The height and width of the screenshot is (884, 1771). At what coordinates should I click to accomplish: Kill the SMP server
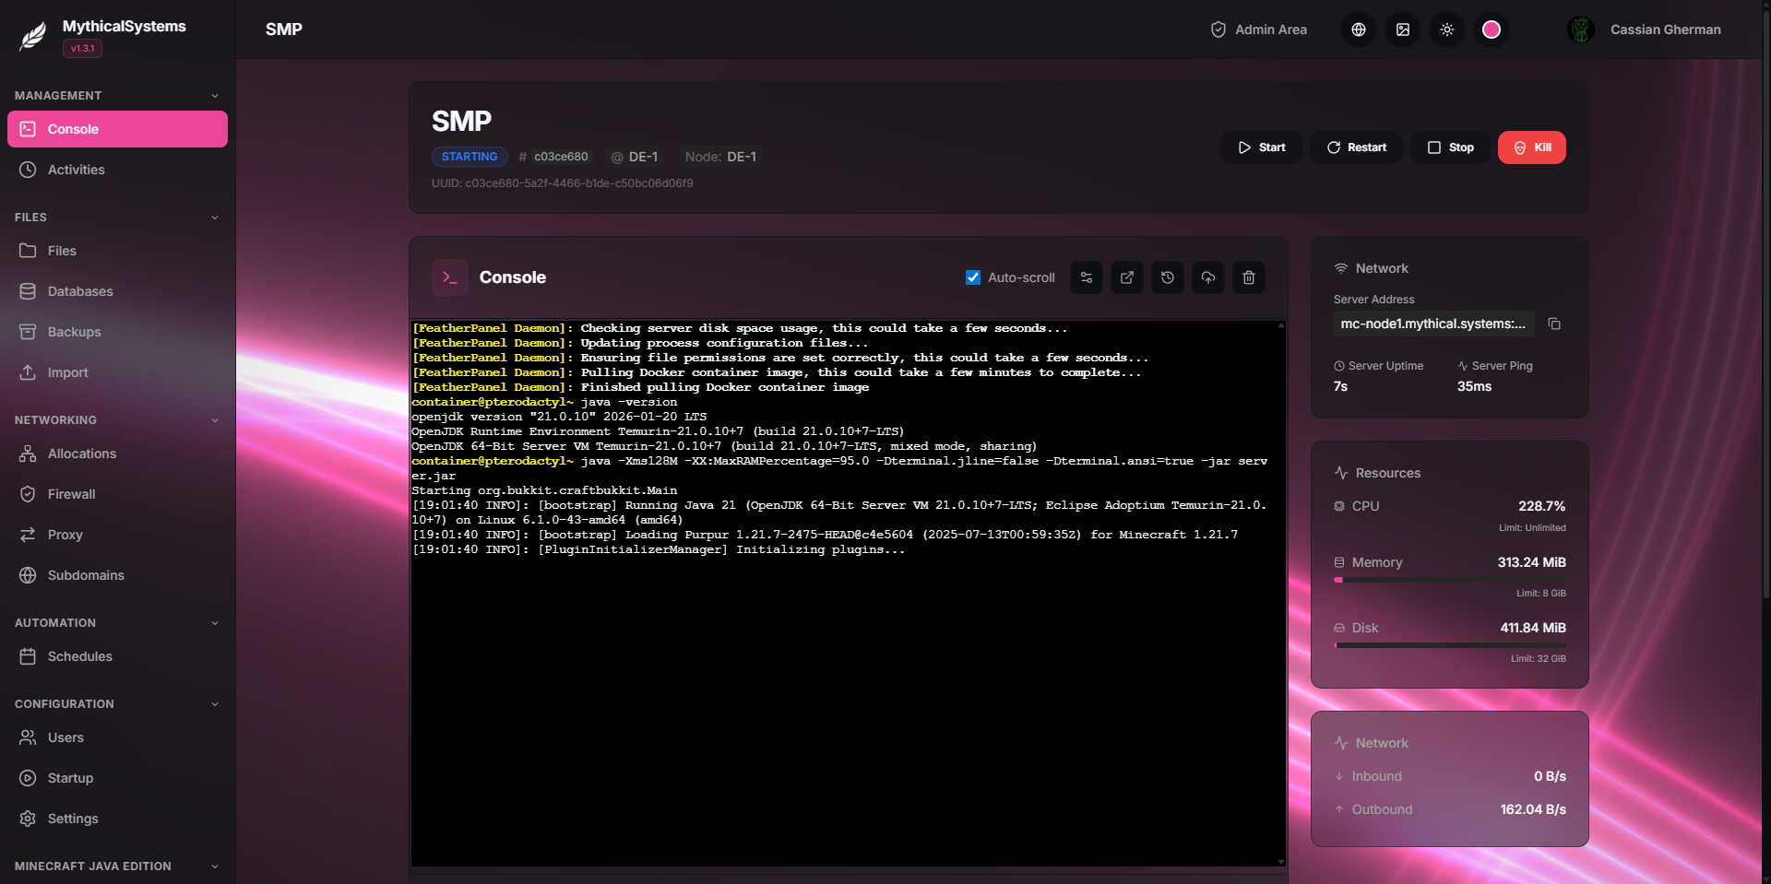click(x=1531, y=147)
